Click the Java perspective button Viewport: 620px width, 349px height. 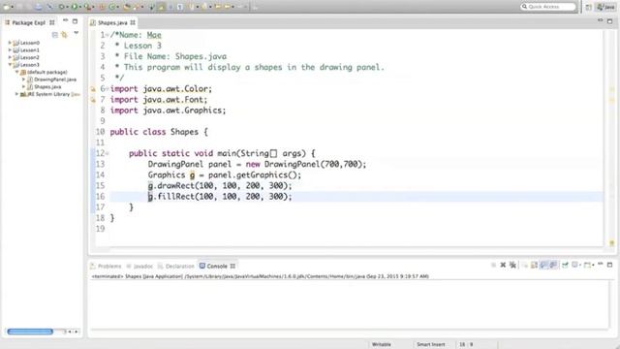[605, 7]
